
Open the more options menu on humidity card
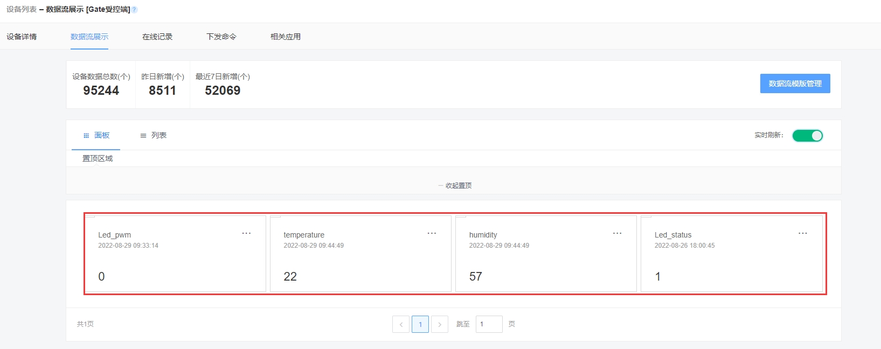617,233
